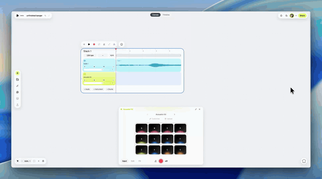Image resolution: width=322 pixels, height=179 pixels.
Task: Switch to the Timeline tab
Action: [166, 15]
